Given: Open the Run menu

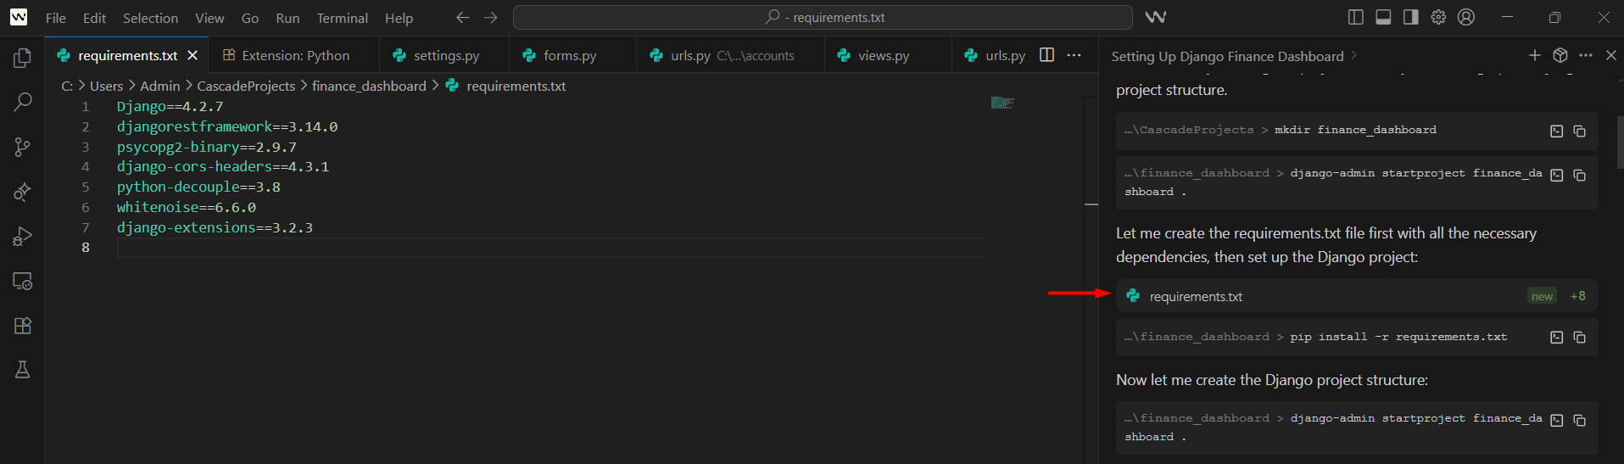Looking at the screenshot, I should [287, 18].
